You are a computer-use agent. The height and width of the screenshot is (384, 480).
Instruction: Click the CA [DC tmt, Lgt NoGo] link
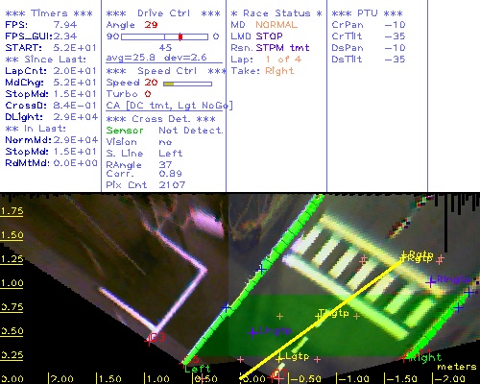click(170, 106)
